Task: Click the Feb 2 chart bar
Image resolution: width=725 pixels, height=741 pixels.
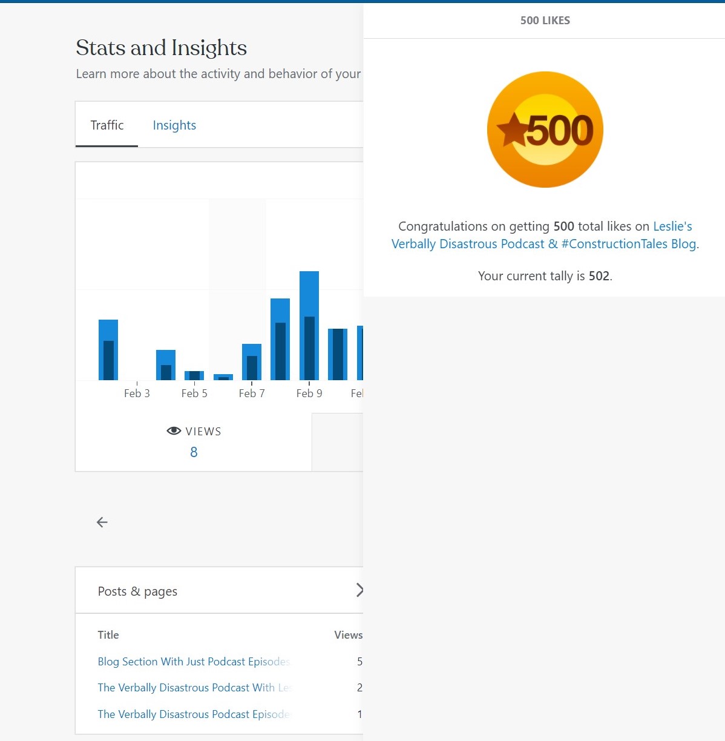Action: (108, 350)
